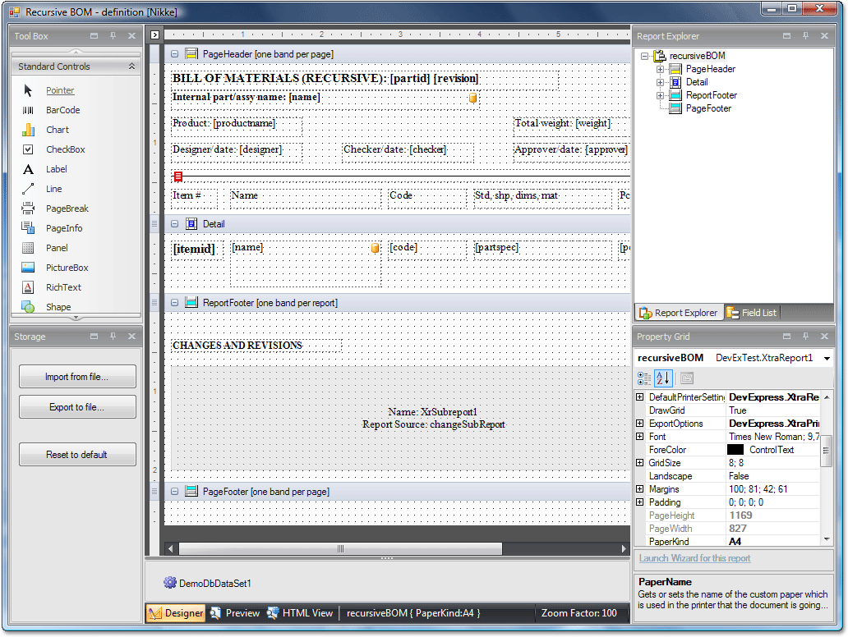848x637 pixels.
Task: Select the PageBreak control
Action: tap(67, 209)
